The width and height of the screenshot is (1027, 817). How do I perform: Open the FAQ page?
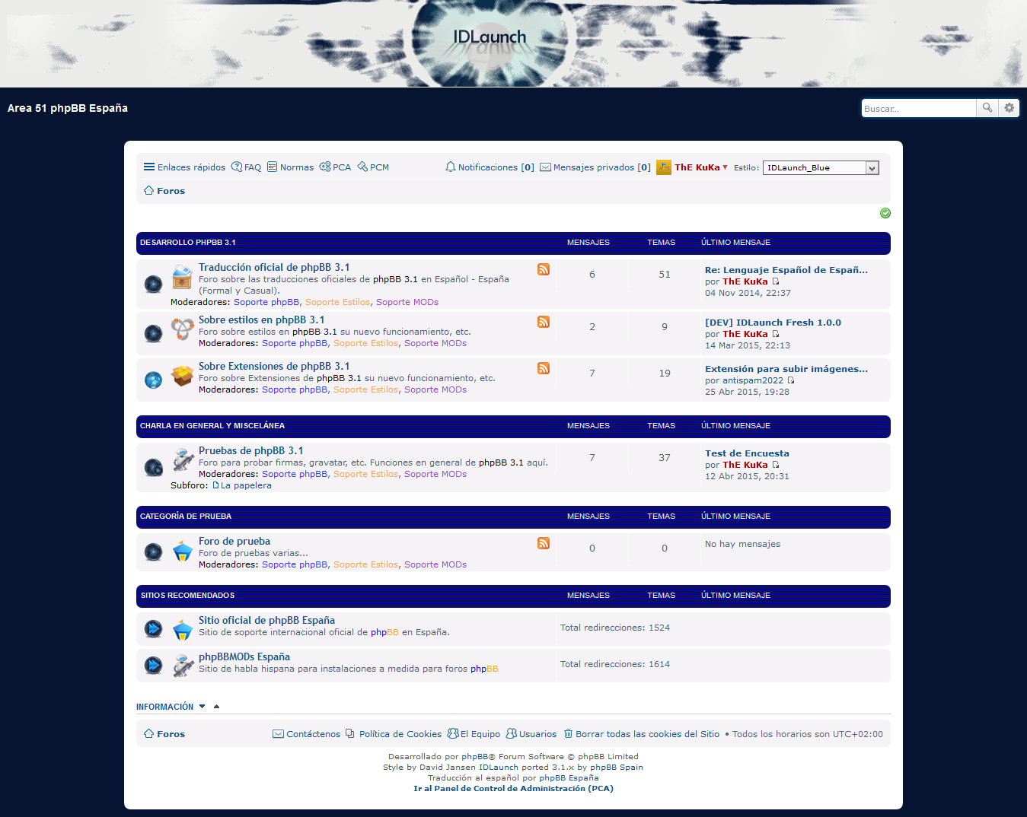tap(246, 167)
